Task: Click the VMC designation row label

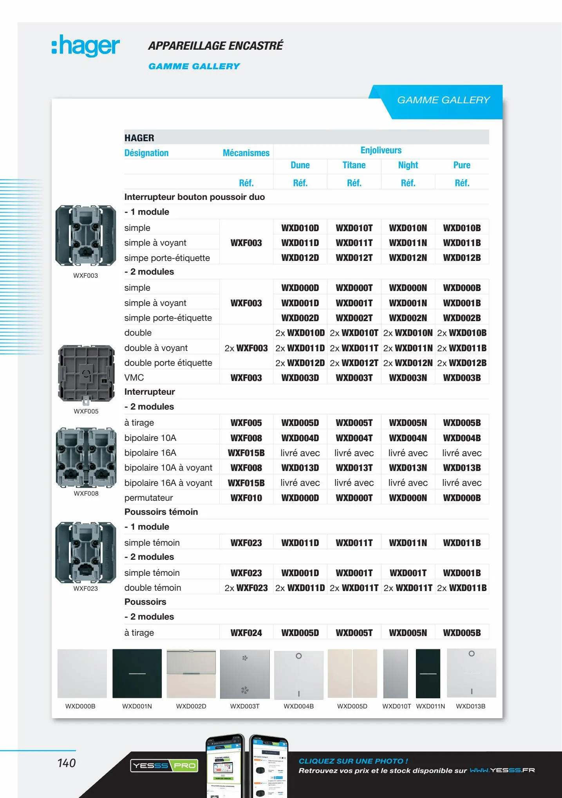Action: [134, 378]
